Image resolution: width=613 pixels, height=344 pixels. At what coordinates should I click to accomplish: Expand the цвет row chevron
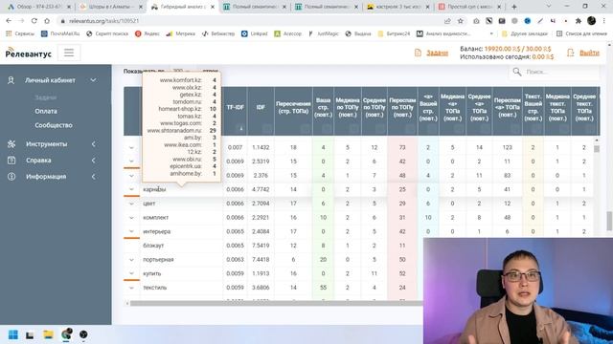131,204
